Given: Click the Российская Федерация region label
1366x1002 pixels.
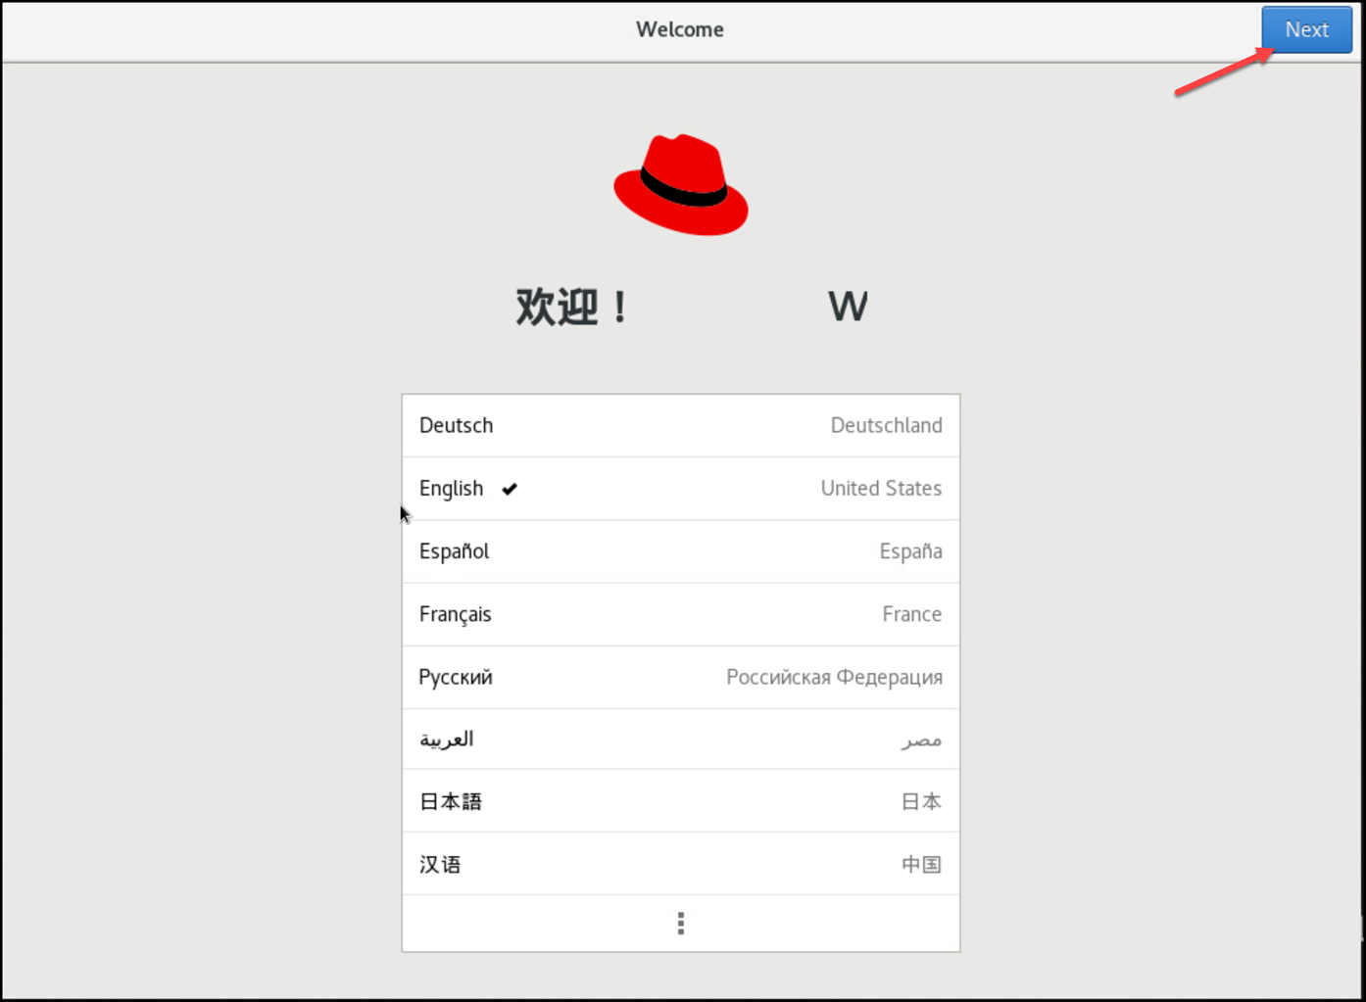Looking at the screenshot, I should (x=834, y=677).
